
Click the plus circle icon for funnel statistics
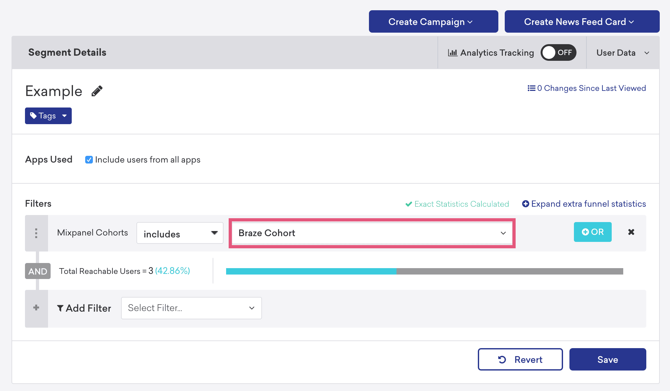click(x=525, y=204)
